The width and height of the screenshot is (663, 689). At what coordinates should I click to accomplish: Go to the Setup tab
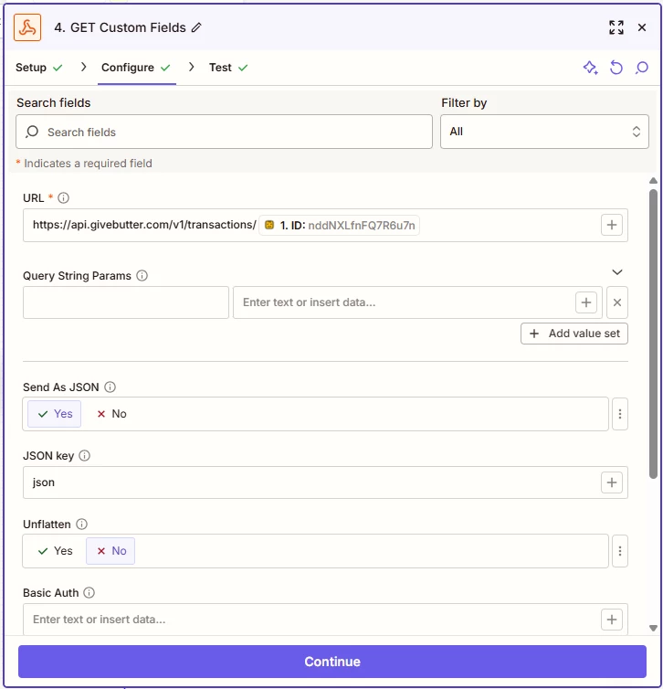tap(38, 68)
